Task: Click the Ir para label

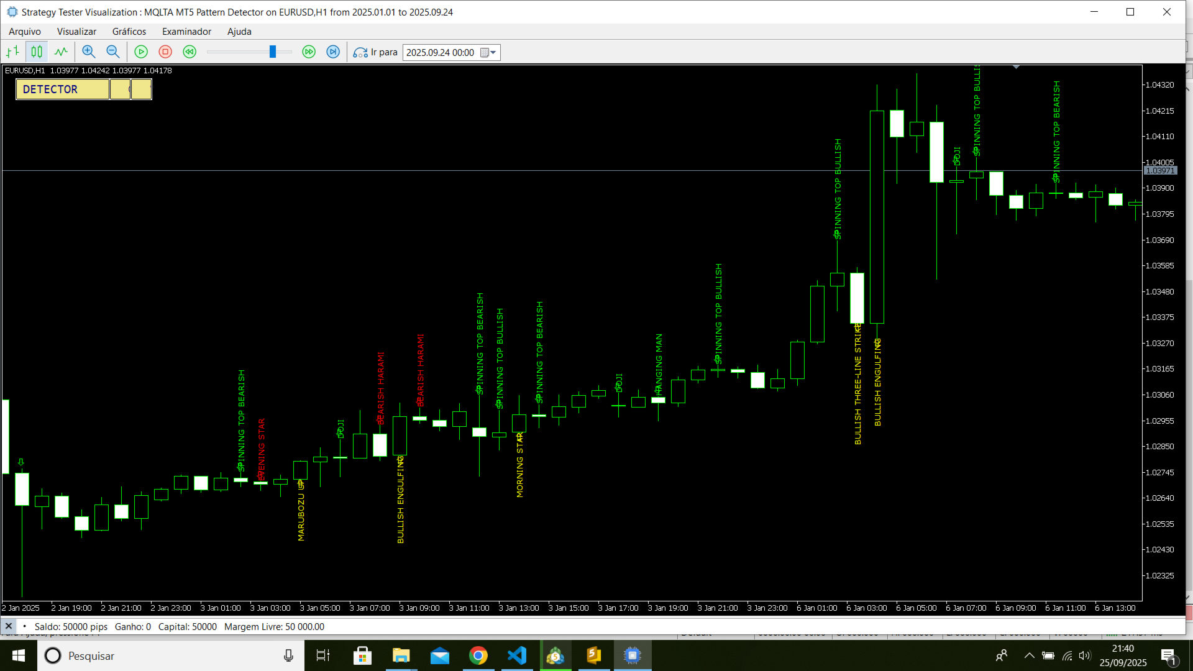Action: click(x=384, y=52)
